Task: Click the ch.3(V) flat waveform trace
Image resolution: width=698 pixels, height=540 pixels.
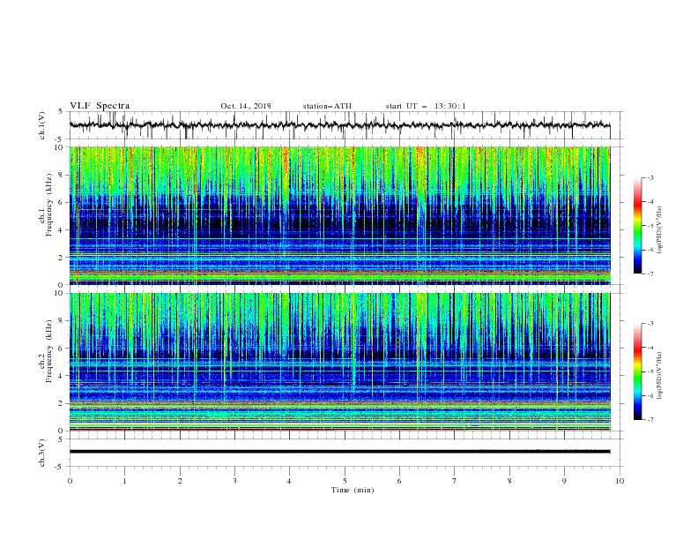Action: tap(339, 452)
